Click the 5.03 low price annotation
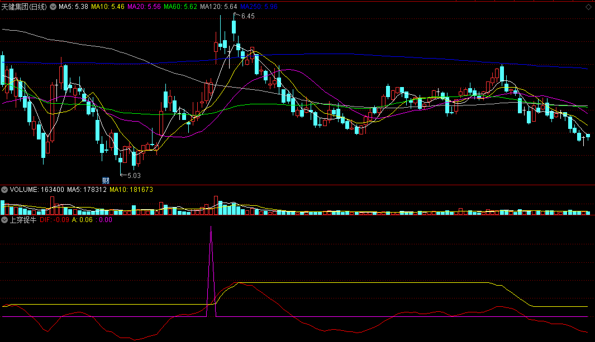595x342 pixels. click(134, 176)
